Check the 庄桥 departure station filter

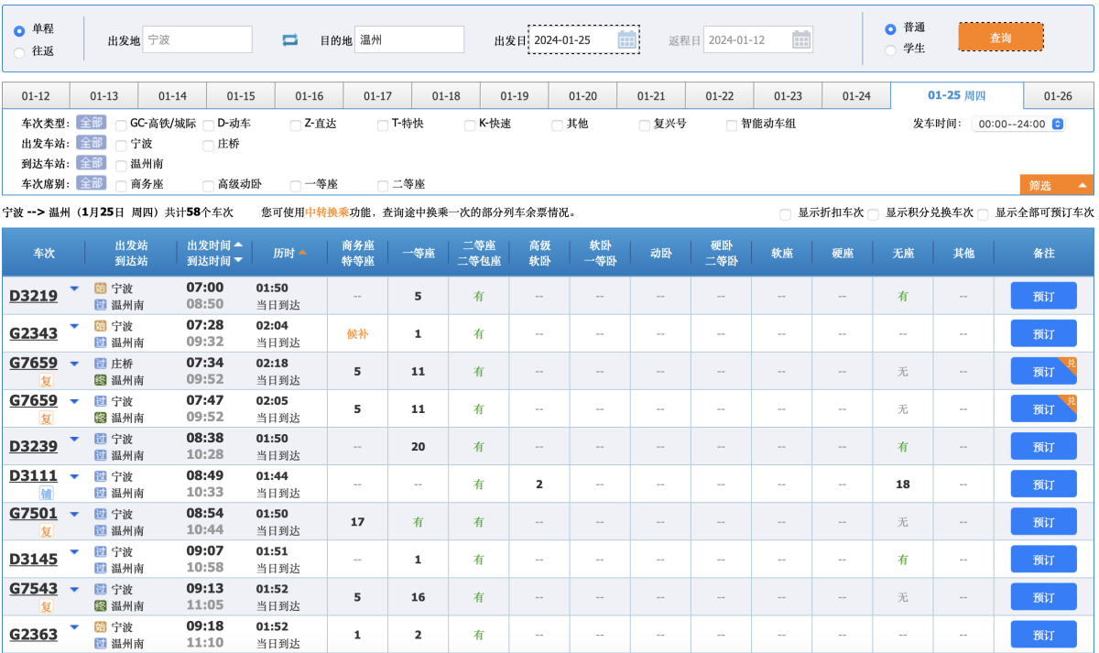[x=208, y=145]
